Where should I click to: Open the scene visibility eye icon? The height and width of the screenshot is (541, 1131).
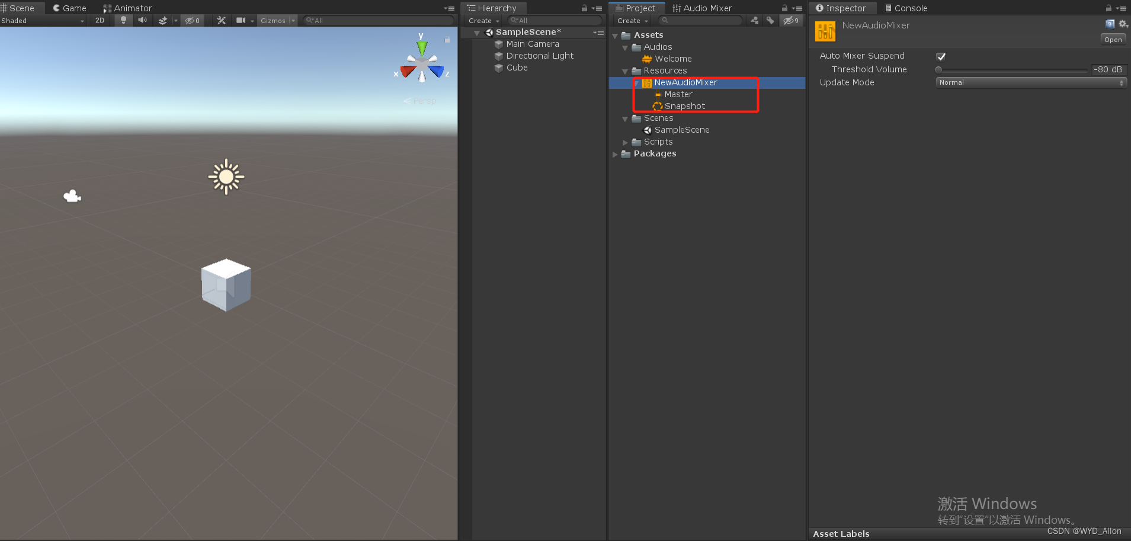[x=191, y=20]
